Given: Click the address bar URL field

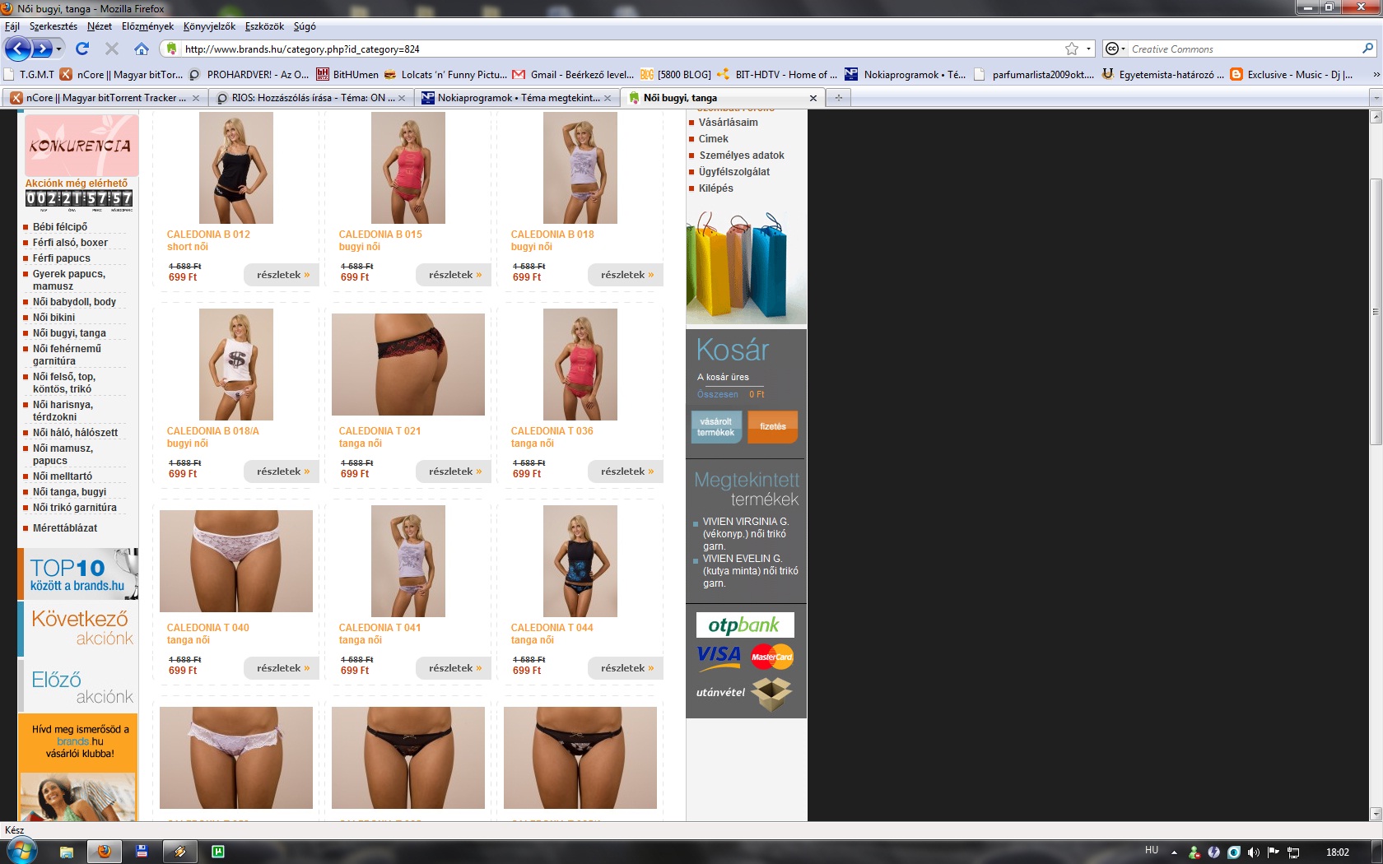Looking at the screenshot, I should pos(622,49).
